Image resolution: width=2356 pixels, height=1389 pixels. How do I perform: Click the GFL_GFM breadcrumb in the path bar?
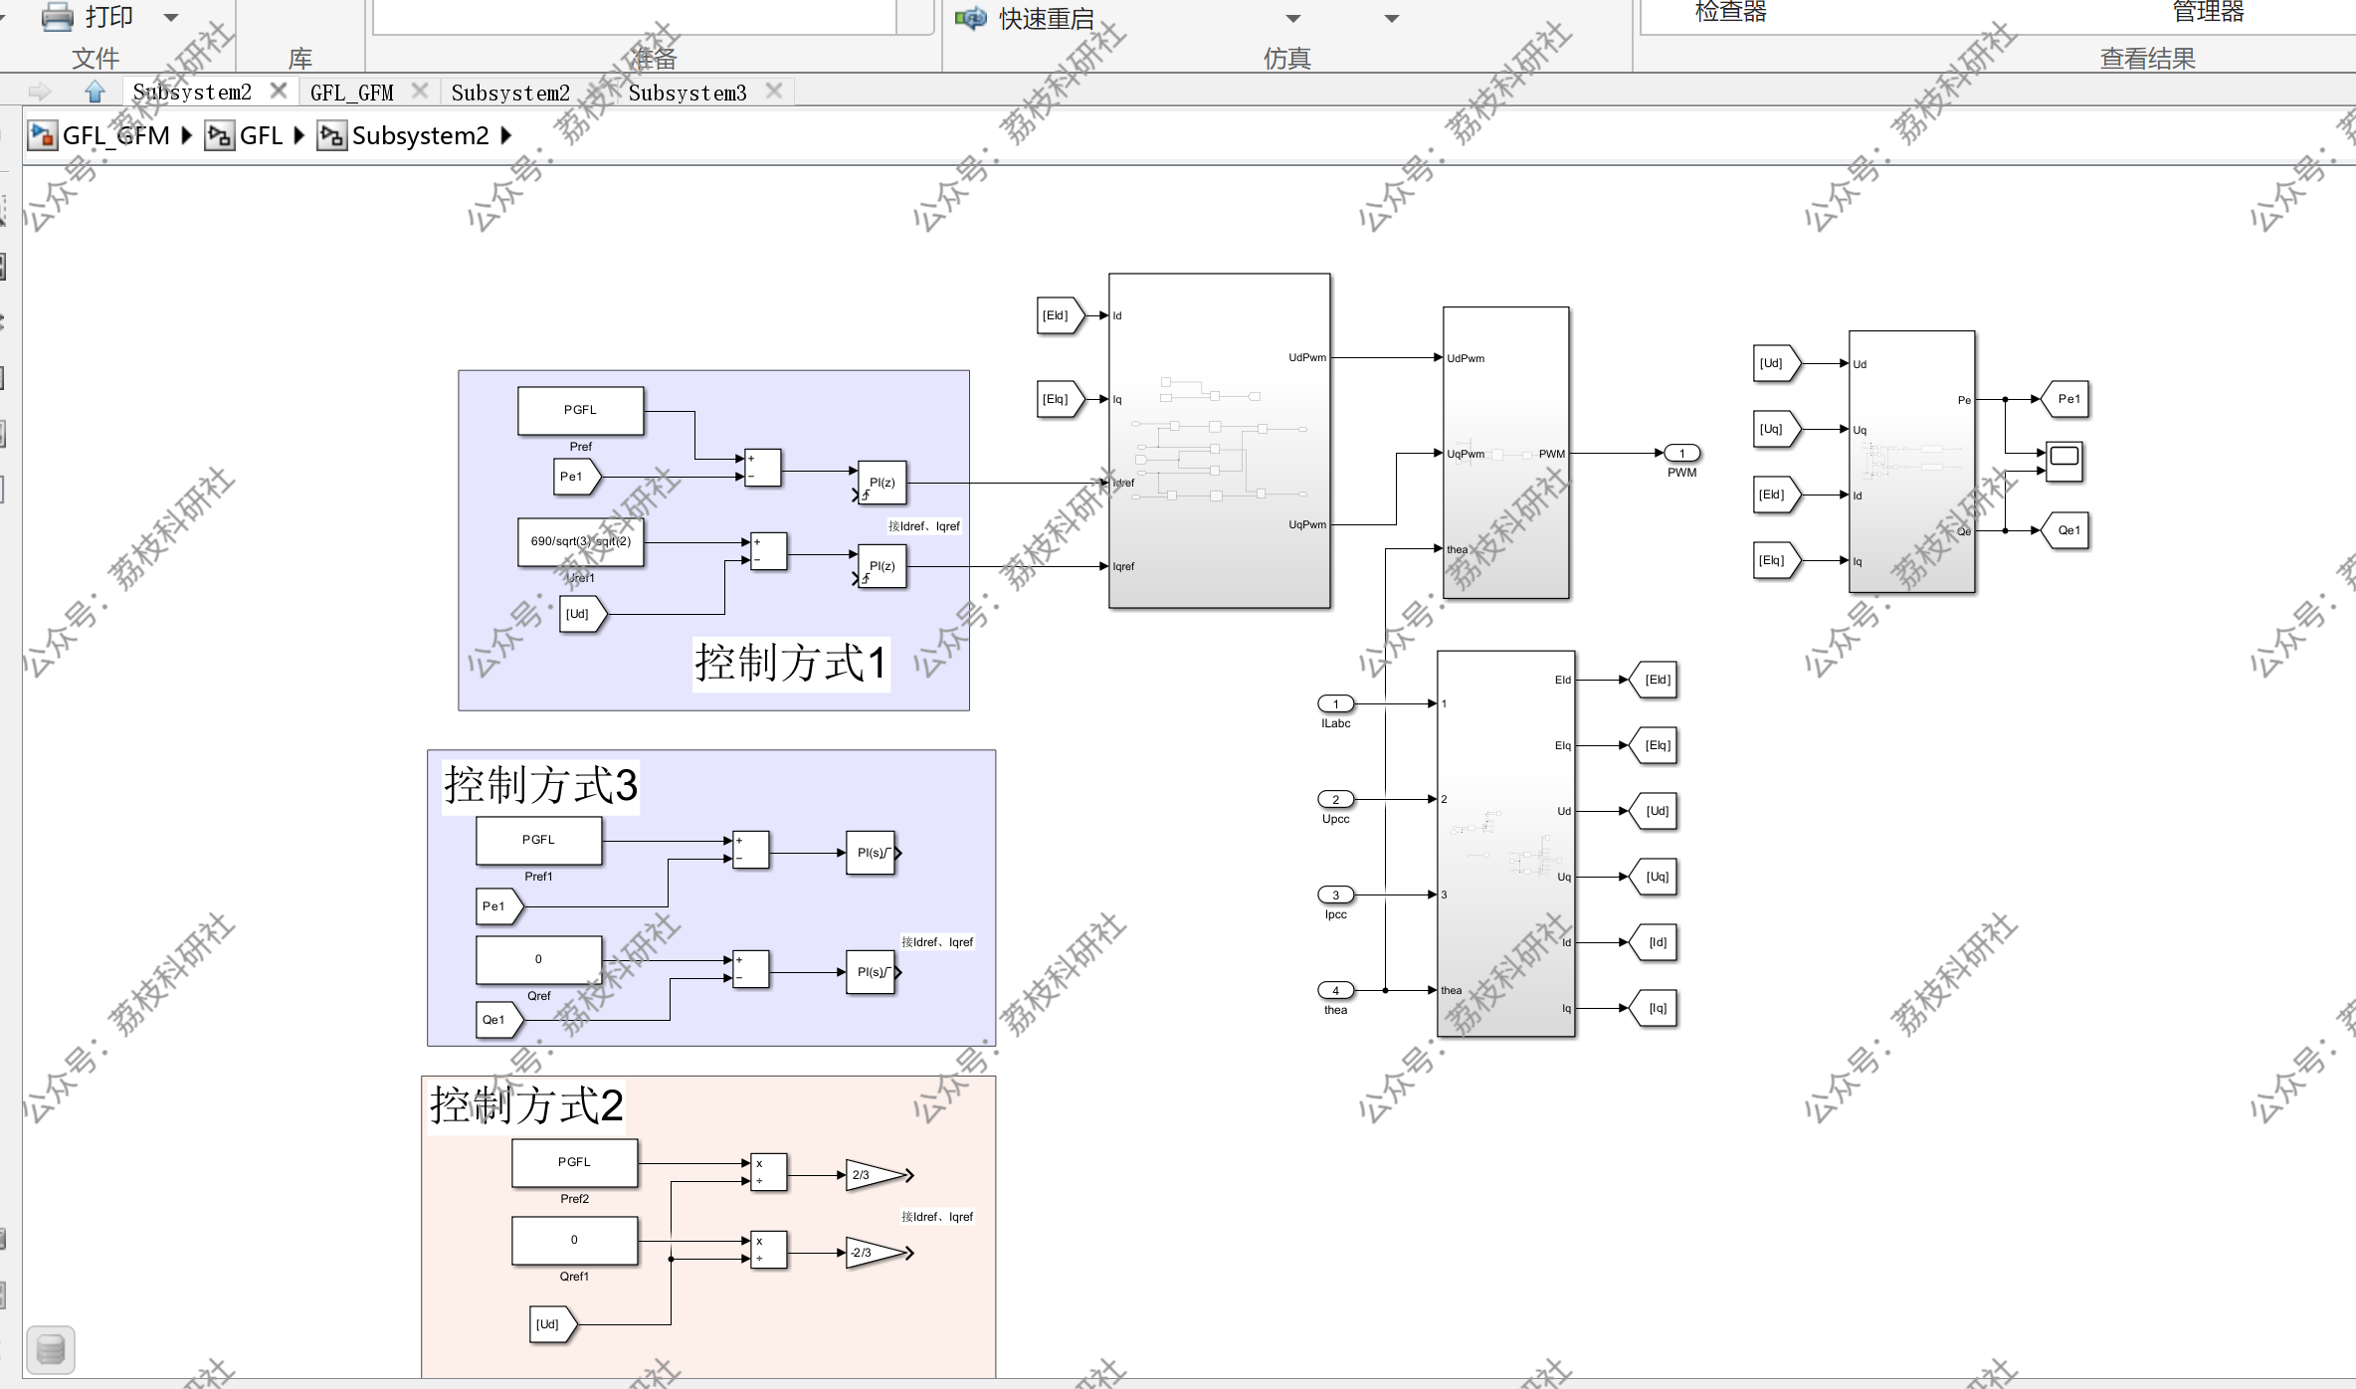(x=116, y=135)
